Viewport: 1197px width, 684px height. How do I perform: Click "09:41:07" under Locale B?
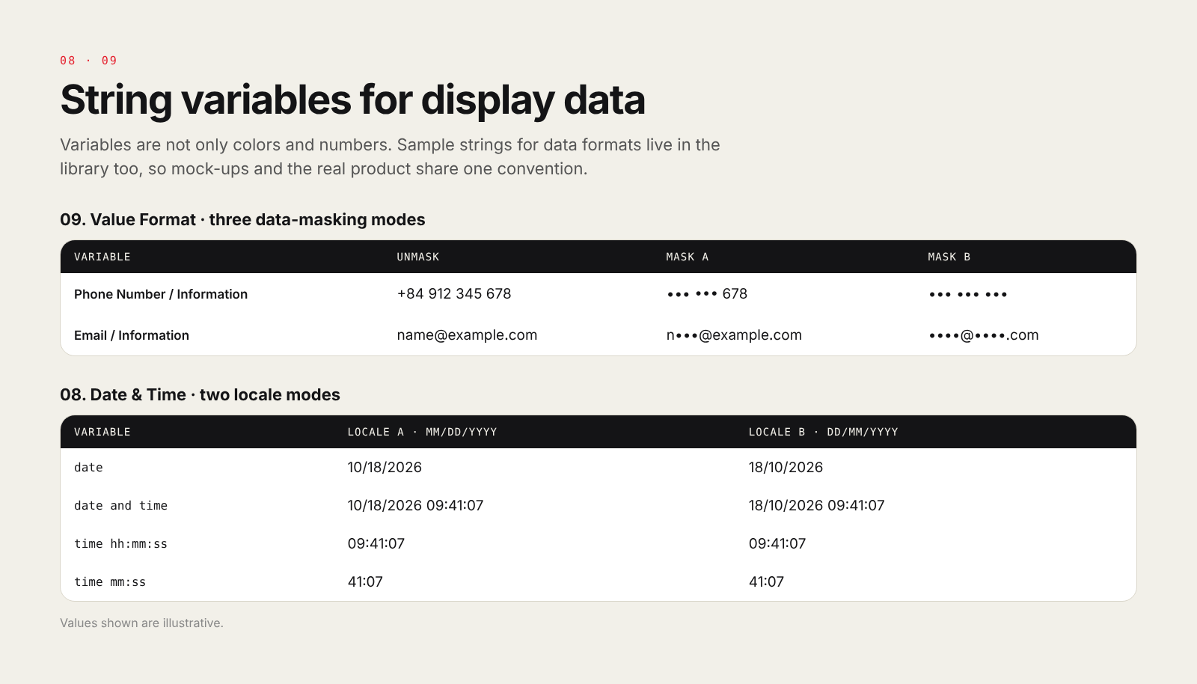click(x=777, y=543)
